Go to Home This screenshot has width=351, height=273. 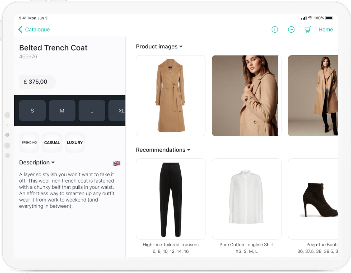(326, 29)
